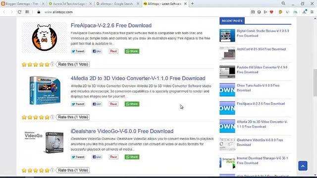Like the 4Media post on Facebook

point(97,104)
